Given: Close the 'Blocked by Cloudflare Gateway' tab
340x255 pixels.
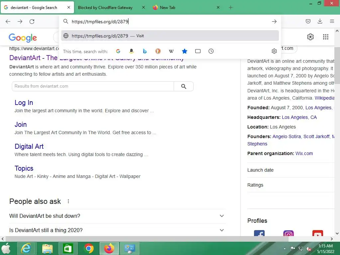Looking at the screenshot, I should pos(143,8).
